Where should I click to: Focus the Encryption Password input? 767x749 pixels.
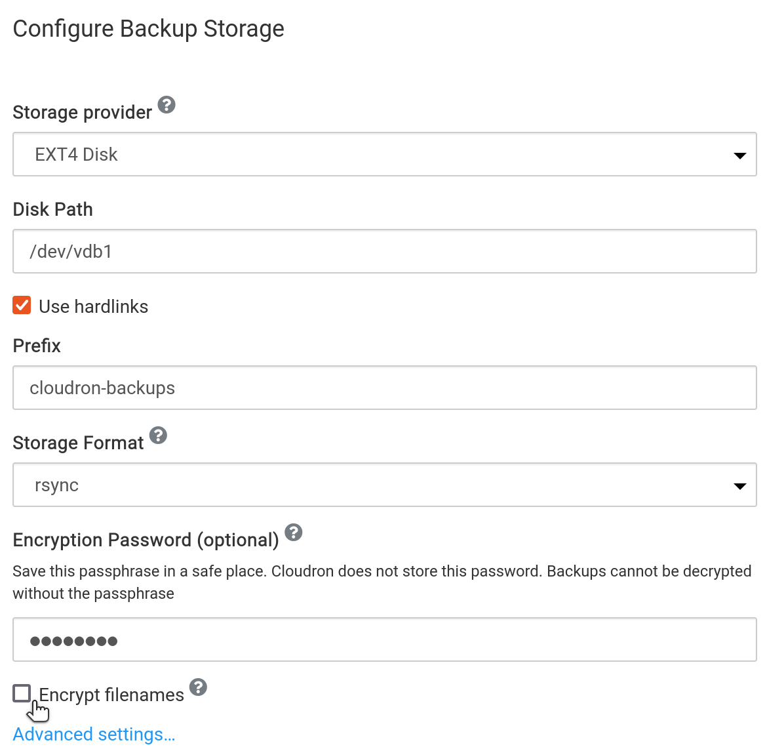(x=384, y=640)
